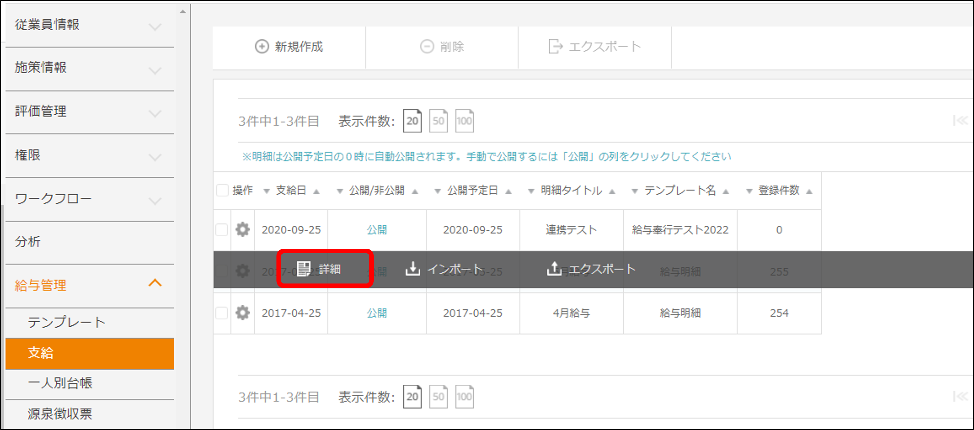Click the エクスポート upload icon in the dark bar
Viewport: 974px width, 430px height.
coord(554,269)
